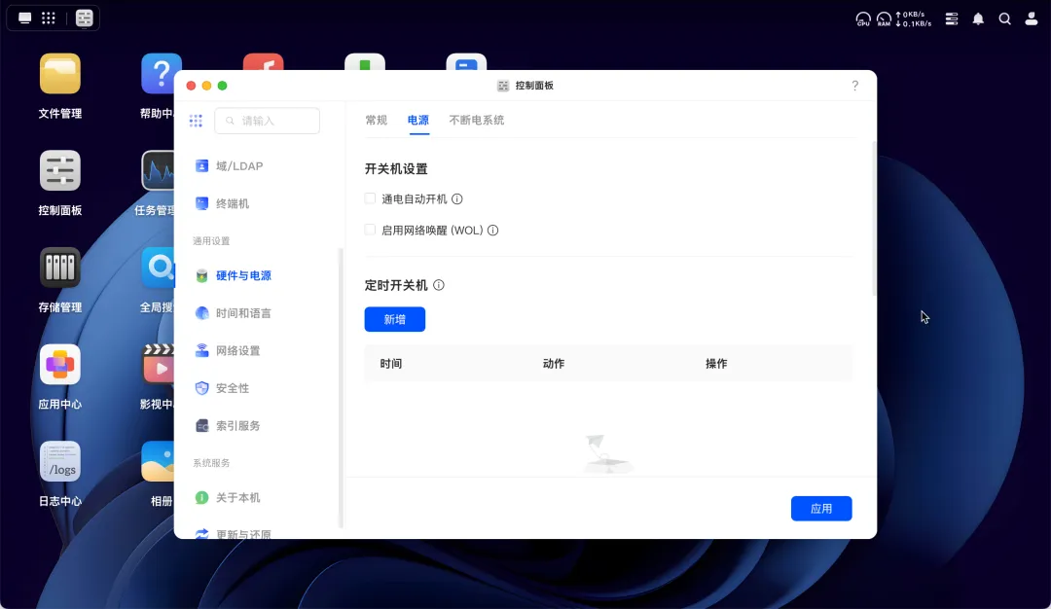1051x609 pixels.
Task: Open the top-bar search magnifier
Action: point(1004,18)
